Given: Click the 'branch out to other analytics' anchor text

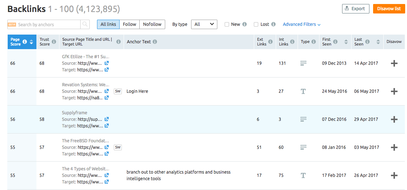Looking at the screenshot, I should 179,175.
